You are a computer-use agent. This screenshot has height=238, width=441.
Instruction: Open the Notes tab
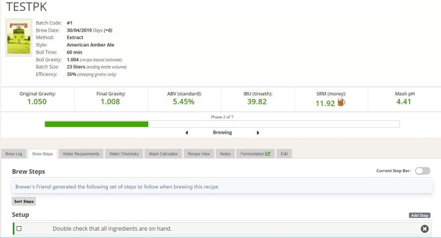pos(225,153)
